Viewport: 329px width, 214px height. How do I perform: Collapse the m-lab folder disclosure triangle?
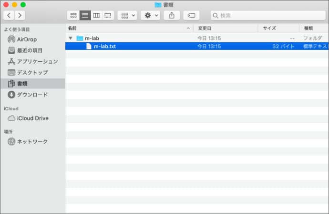71,38
